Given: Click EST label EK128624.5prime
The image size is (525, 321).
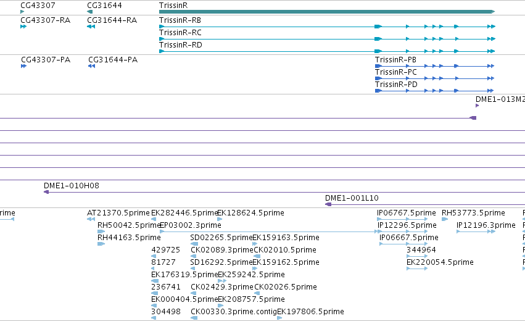Looking at the screenshot, I should click(x=251, y=213).
